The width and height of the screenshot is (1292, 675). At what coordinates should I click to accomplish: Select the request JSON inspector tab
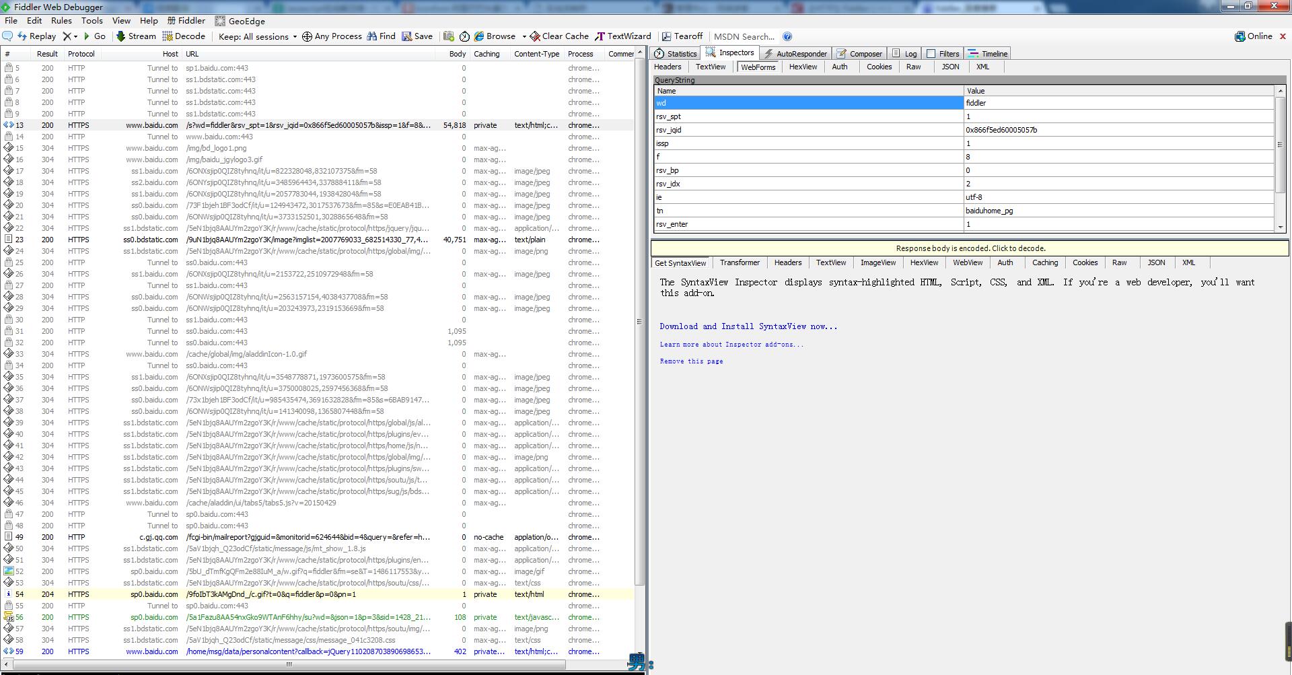coord(950,67)
